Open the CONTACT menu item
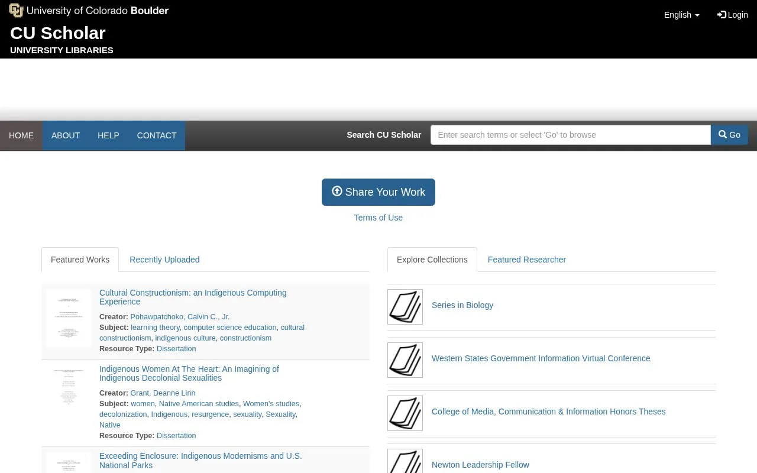Viewport: 757px width, 473px height. pos(157,135)
